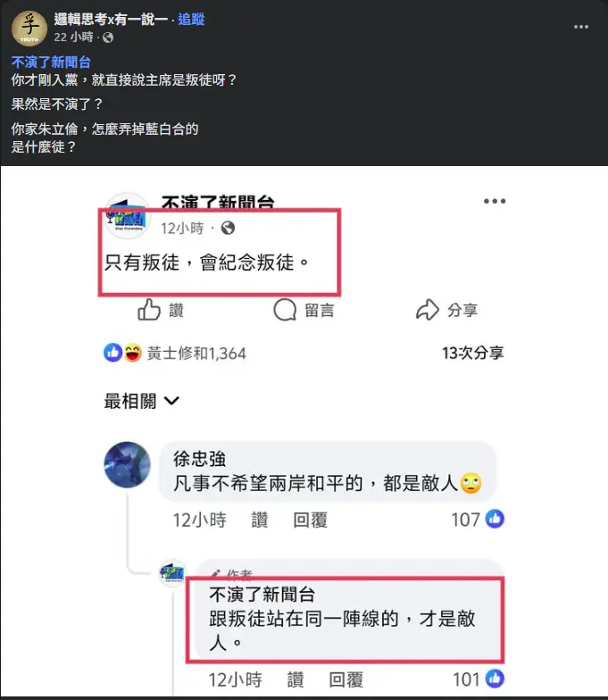Open the 不演了新聞台 tagged page link
The width and height of the screenshot is (608, 700).
(51, 62)
